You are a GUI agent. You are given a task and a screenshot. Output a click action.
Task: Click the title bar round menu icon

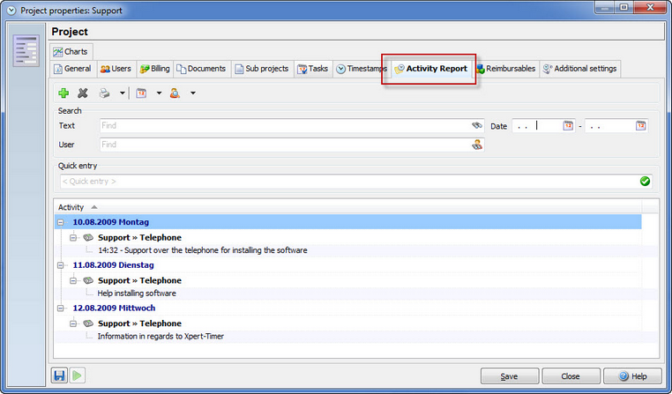[x=11, y=10]
